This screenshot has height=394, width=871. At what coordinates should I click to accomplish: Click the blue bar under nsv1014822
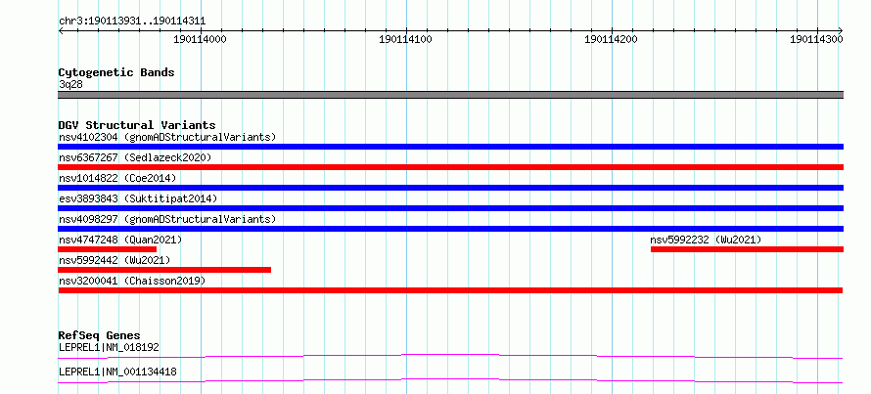tap(450, 188)
